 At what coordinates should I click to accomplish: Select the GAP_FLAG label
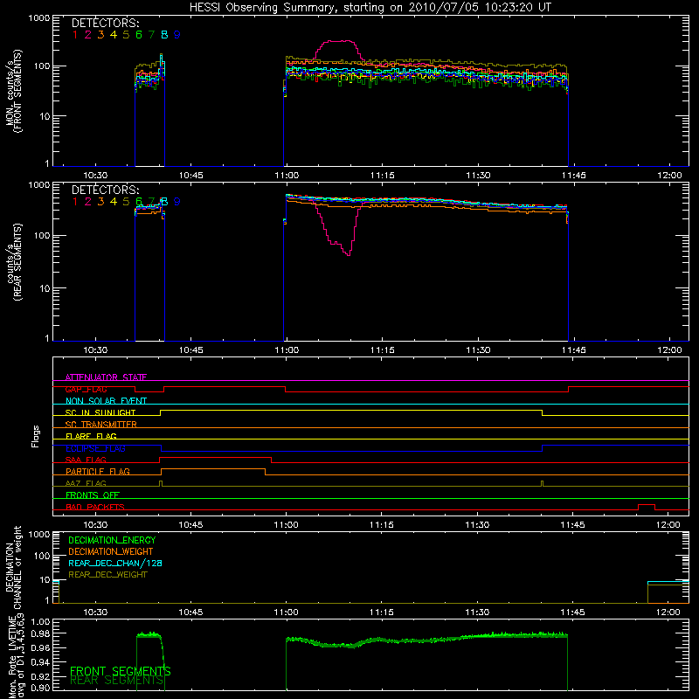click(86, 389)
